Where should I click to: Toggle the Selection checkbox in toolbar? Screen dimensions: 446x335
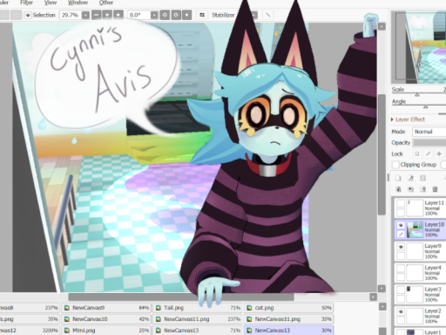click(x=28, y=15)
